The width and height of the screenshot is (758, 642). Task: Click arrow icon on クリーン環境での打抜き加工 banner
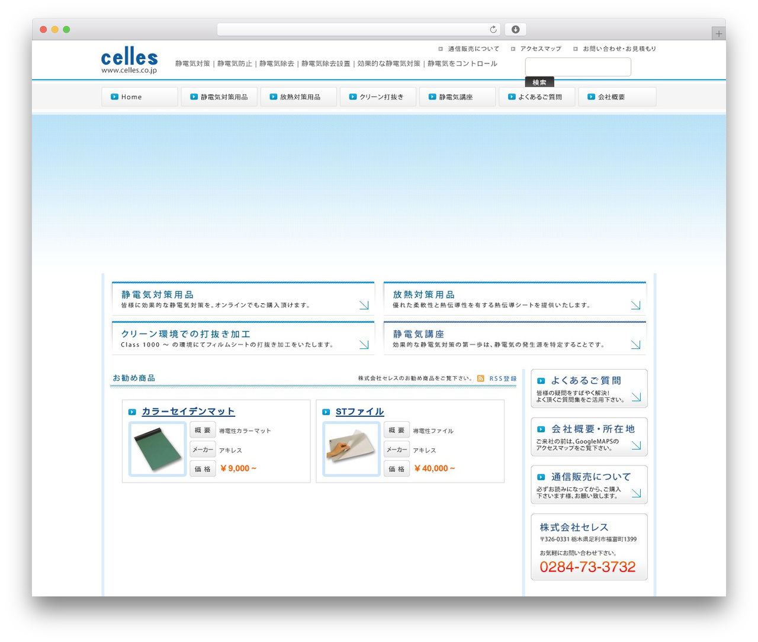[x=364, y=345]
